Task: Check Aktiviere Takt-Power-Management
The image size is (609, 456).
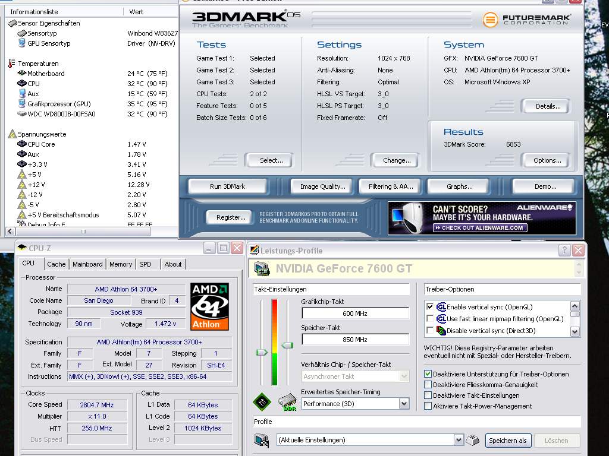Action: (428, 406)
